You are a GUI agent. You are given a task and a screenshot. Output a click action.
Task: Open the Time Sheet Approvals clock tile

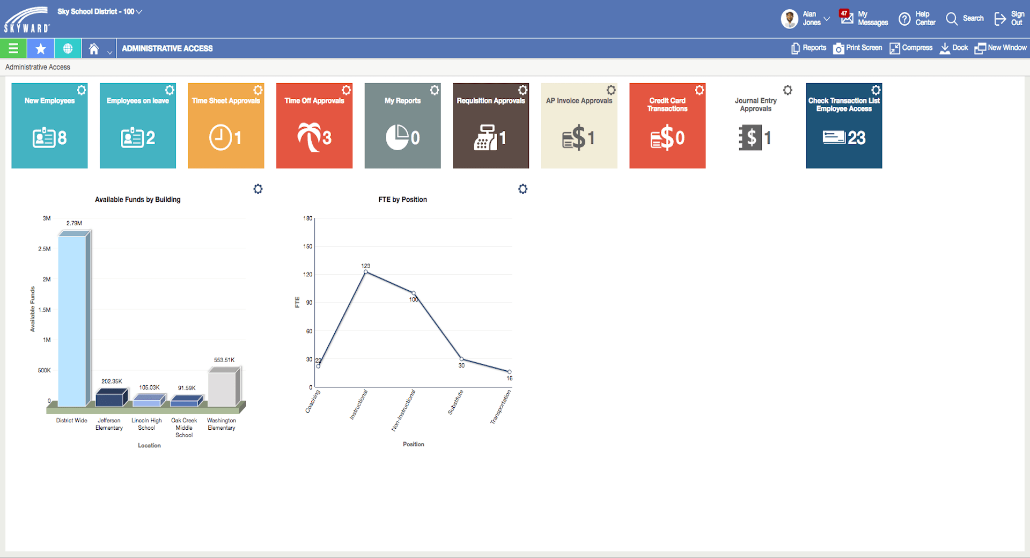point(226,126)
